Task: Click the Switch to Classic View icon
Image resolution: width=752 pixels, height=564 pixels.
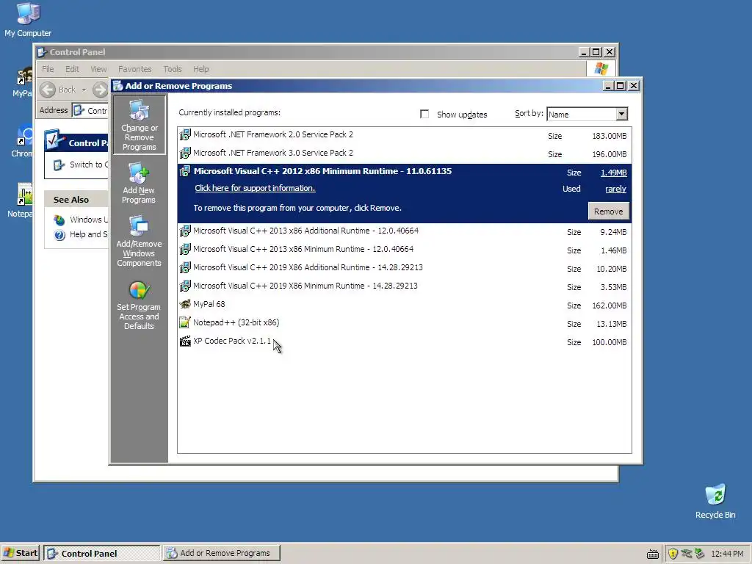Action: [x=59, y=165]
